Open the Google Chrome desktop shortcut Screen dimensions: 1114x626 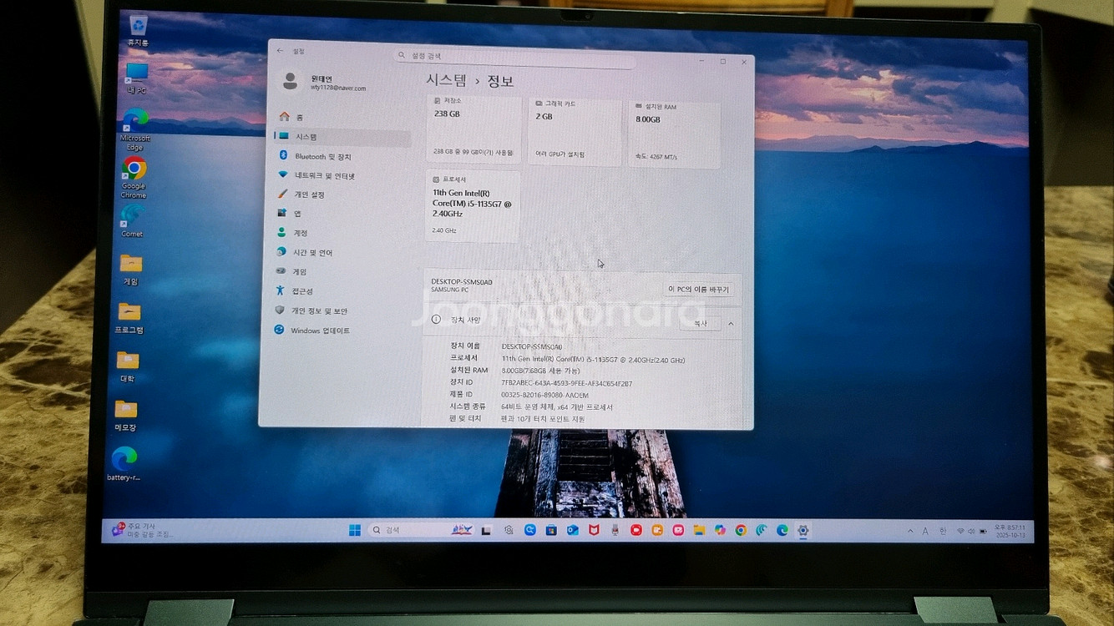tap(134, 169)
